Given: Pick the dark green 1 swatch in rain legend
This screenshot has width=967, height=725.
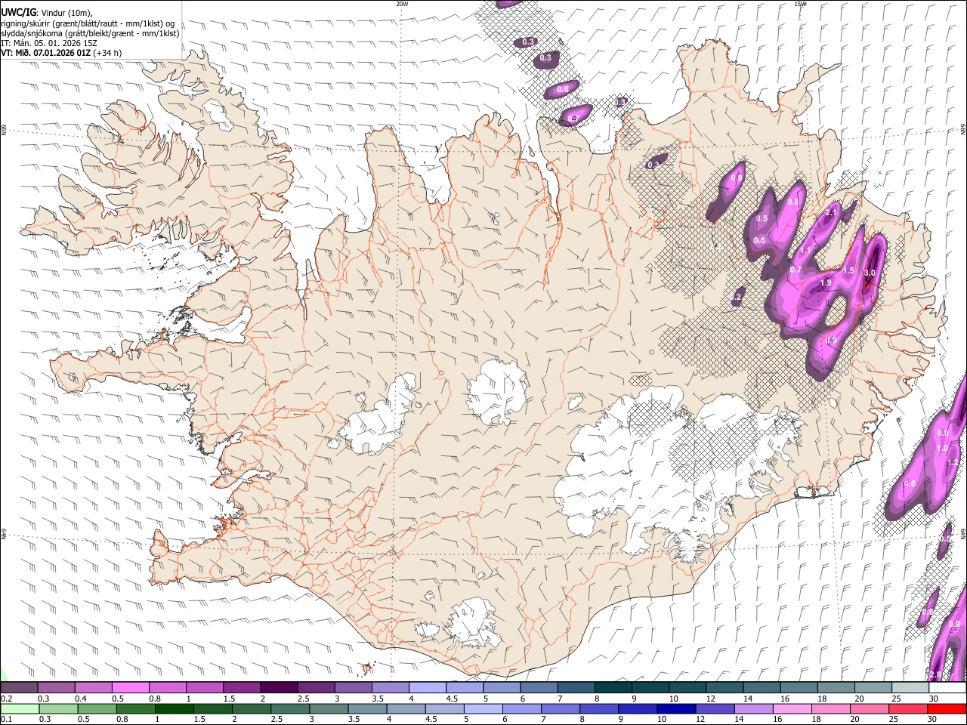Looking at the screenshot, I should pos(174,709).
